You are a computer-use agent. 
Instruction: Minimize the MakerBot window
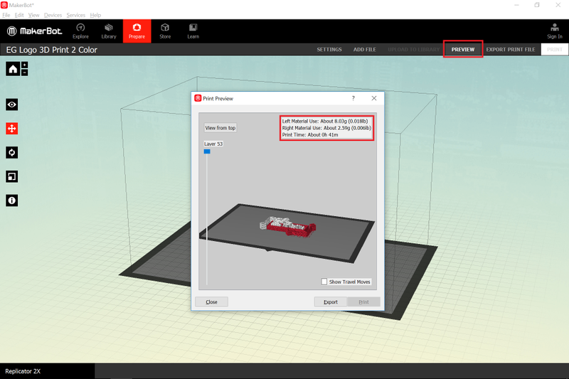(x=516, y=5)
